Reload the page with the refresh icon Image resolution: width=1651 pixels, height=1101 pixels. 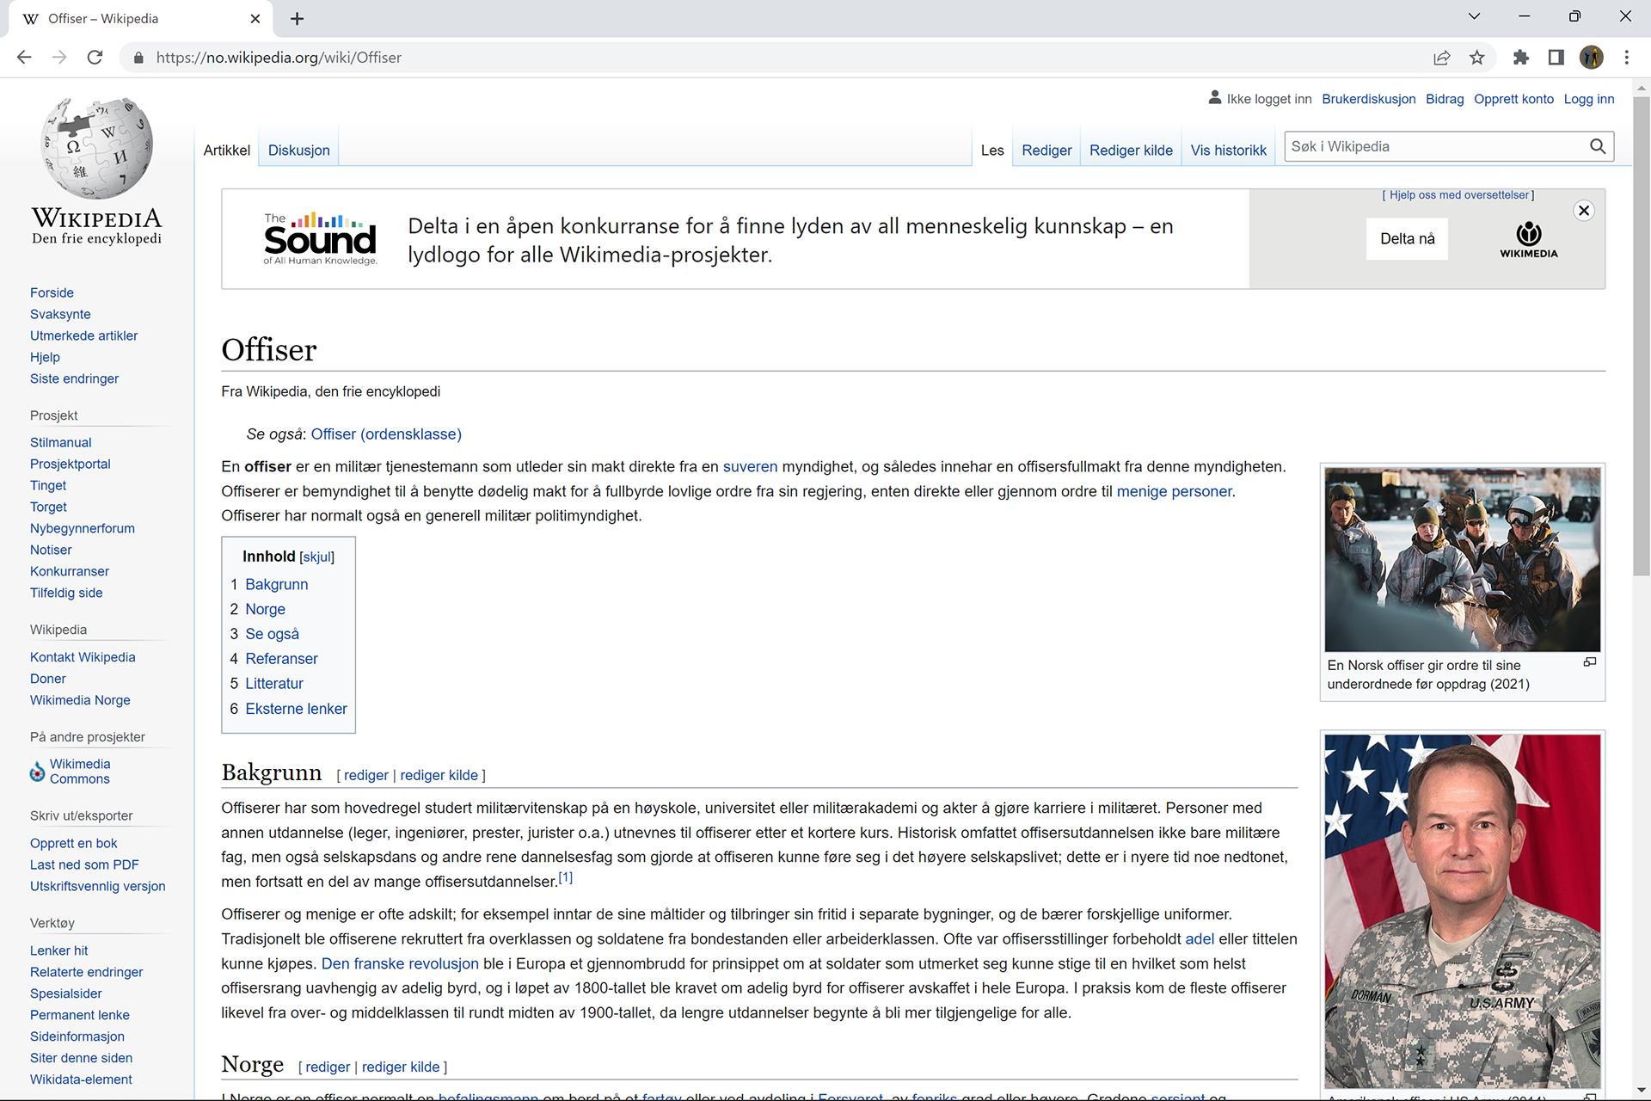(95, 58)
